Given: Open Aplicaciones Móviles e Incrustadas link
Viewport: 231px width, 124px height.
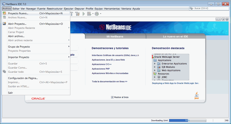Looking at the screenshot, I should [x=110, y=73].
